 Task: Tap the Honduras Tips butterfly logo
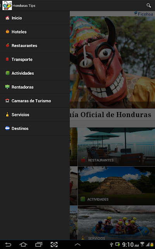(x=7, y=5)
